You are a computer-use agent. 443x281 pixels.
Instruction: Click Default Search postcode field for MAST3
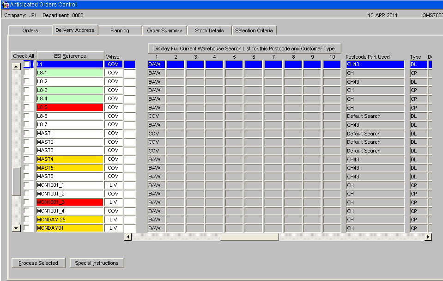(x=375, y=151)
